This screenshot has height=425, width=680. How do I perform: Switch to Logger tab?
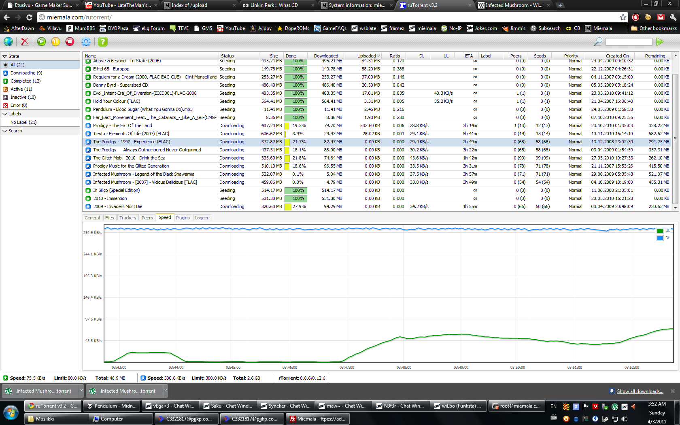click(202, 218)
